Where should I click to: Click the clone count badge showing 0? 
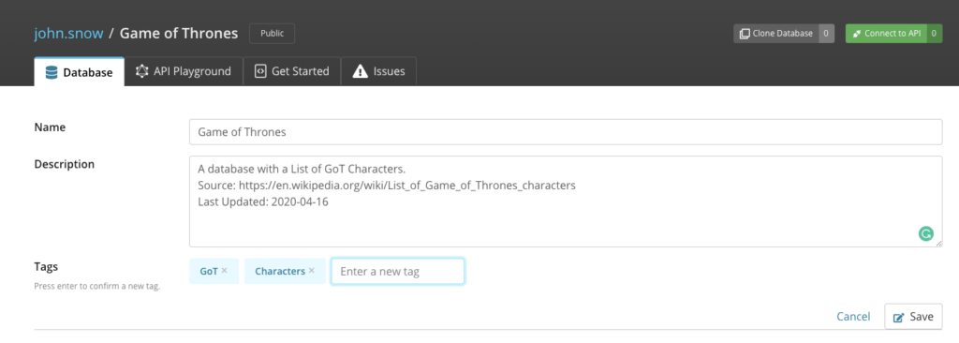tap(826, 34)
